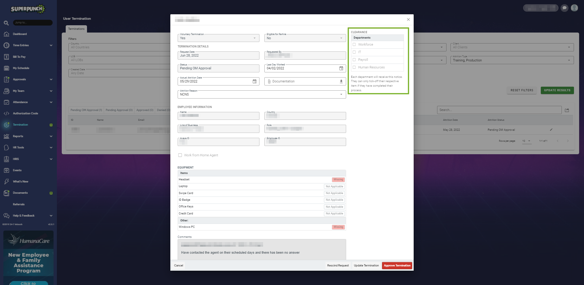The width and height of the screenshot is (584, 285).
Task: Open Dashboard home icon in sidebar
Action: 6,34
